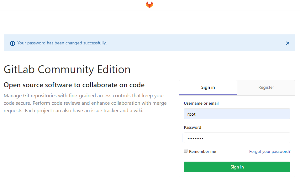Click the 'Username or email' label

click(201, 103)
